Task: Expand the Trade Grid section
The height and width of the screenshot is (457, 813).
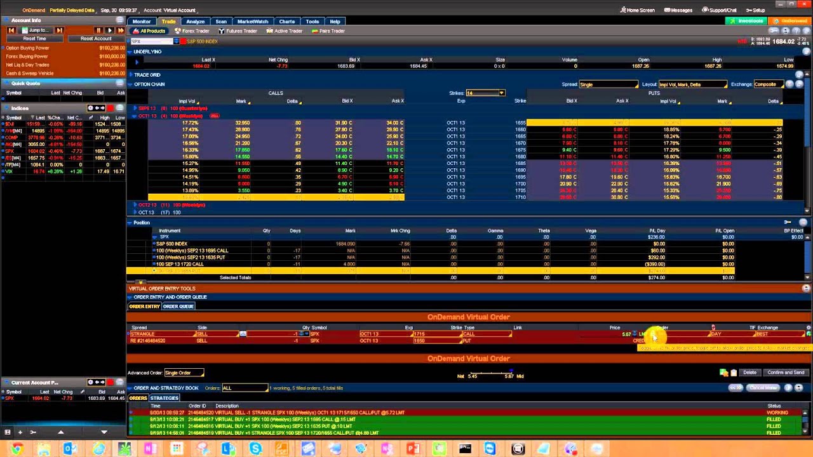Action: 130,75
